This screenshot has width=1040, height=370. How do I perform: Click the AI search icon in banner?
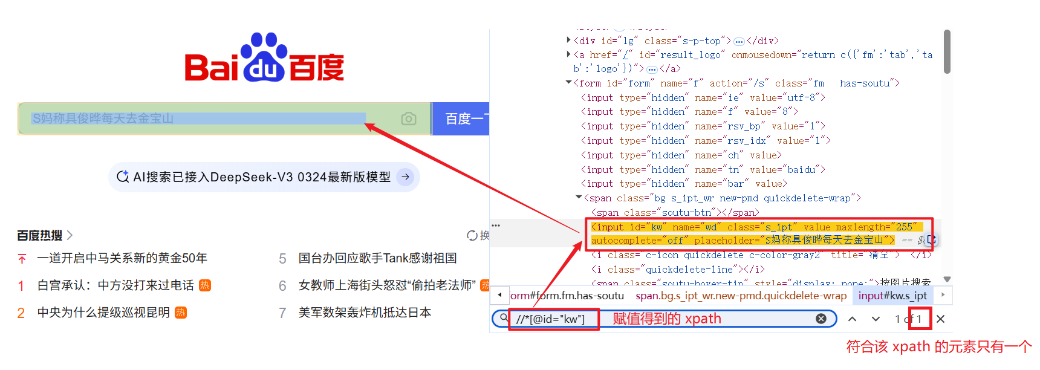click(x=123, y=177)
